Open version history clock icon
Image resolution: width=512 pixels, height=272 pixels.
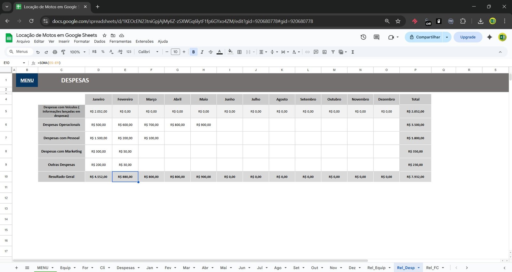click(x=363, y=37)
